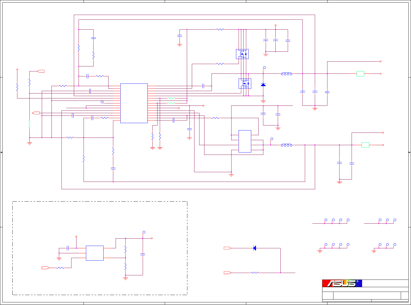Select the upper inductor coil symbol

[287, 74]
